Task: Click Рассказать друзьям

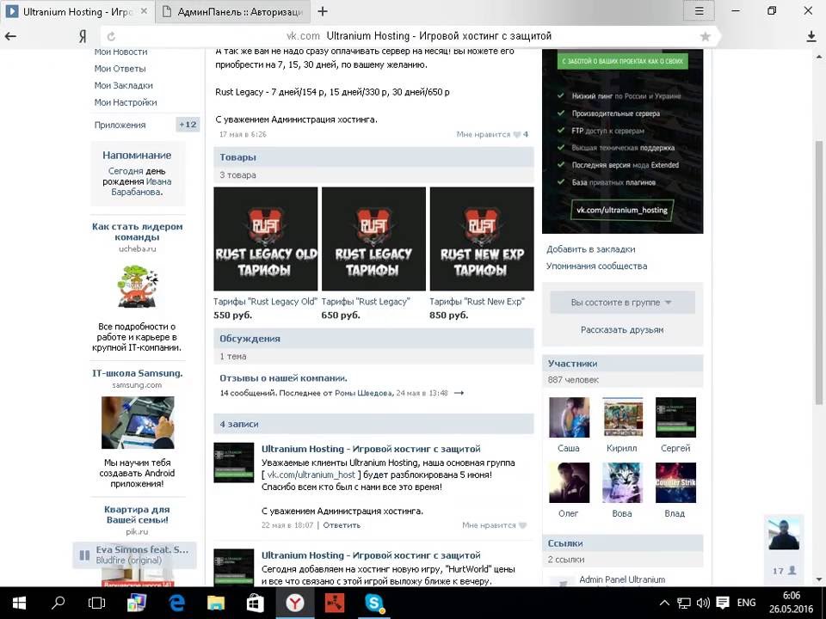Action: 622,330
